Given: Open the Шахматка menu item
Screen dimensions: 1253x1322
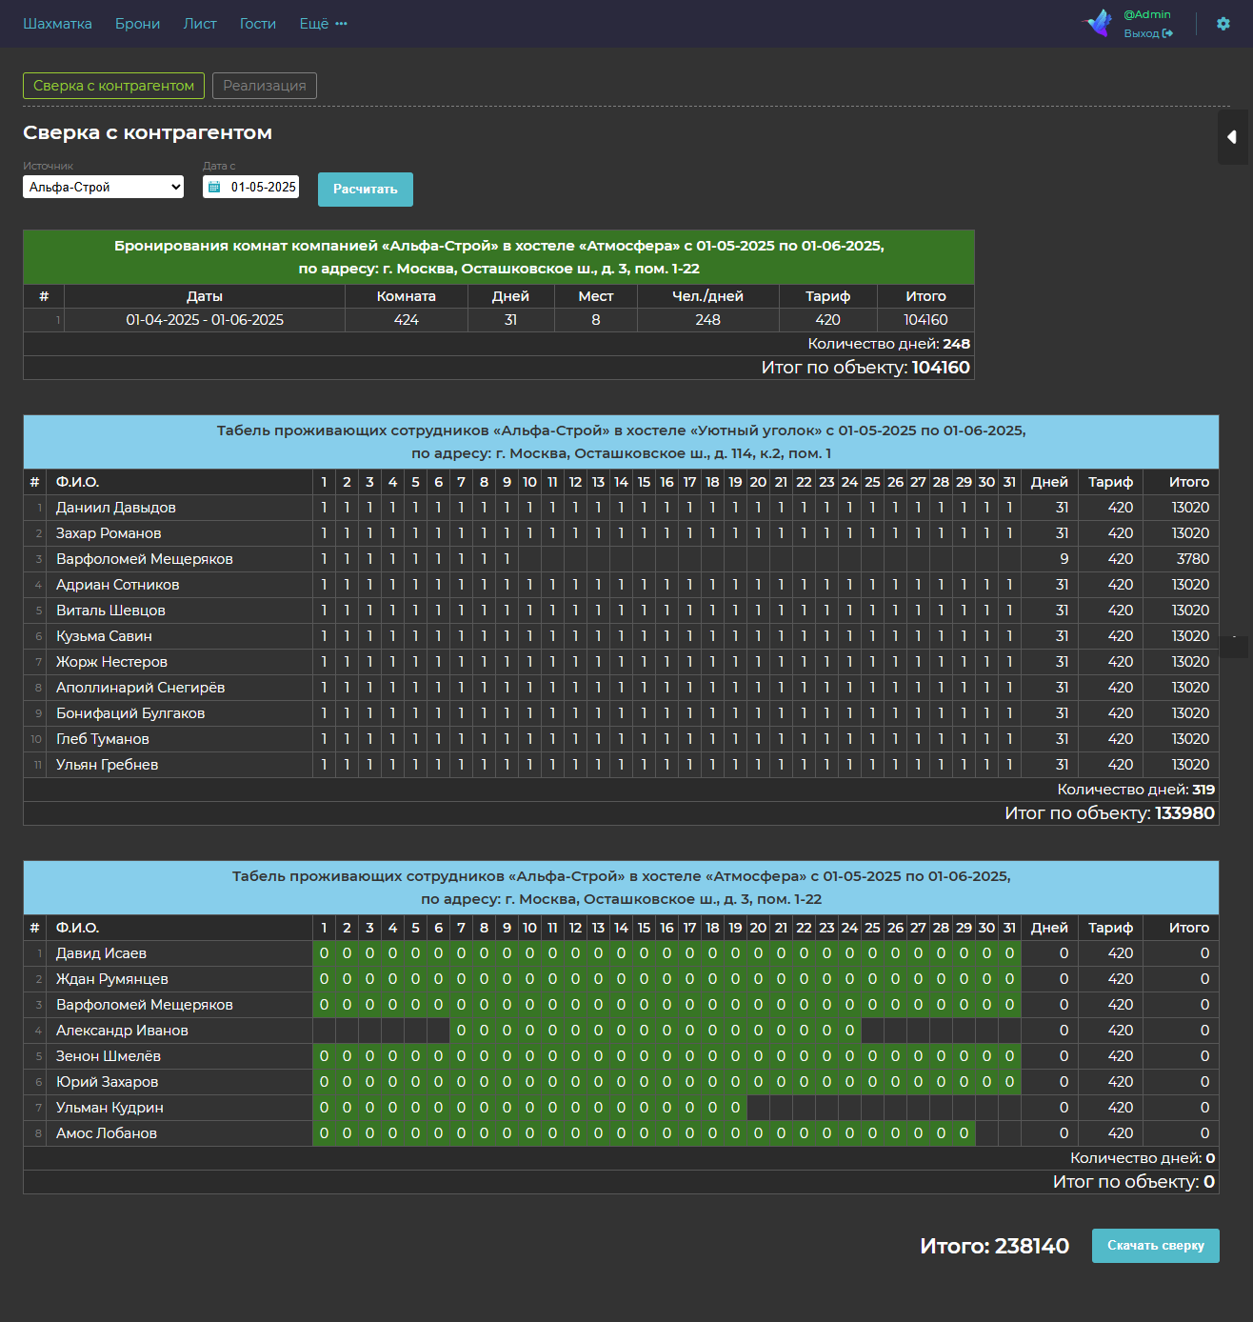Looking at the screenshot, I should click(57, 24).
